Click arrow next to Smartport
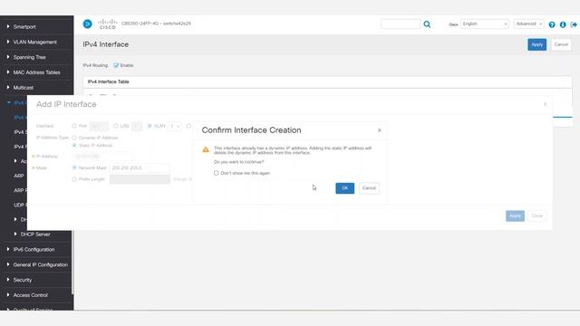 (8, 26)
